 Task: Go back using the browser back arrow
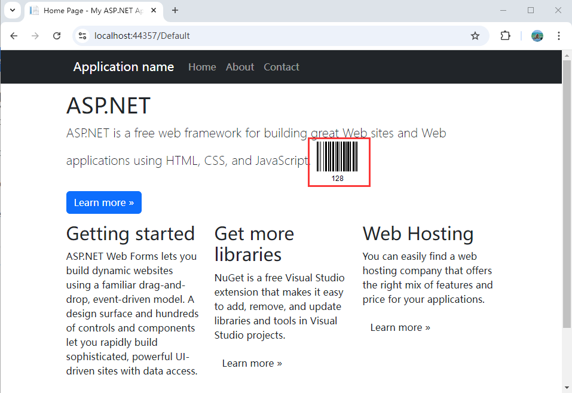coord(14,36)
